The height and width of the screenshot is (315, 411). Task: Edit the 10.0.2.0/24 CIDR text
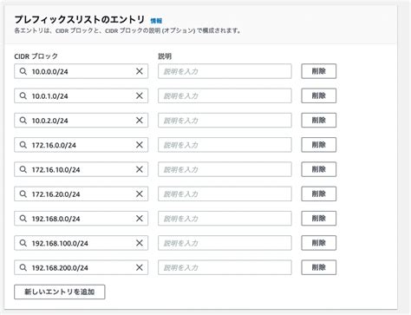point(50,121)
